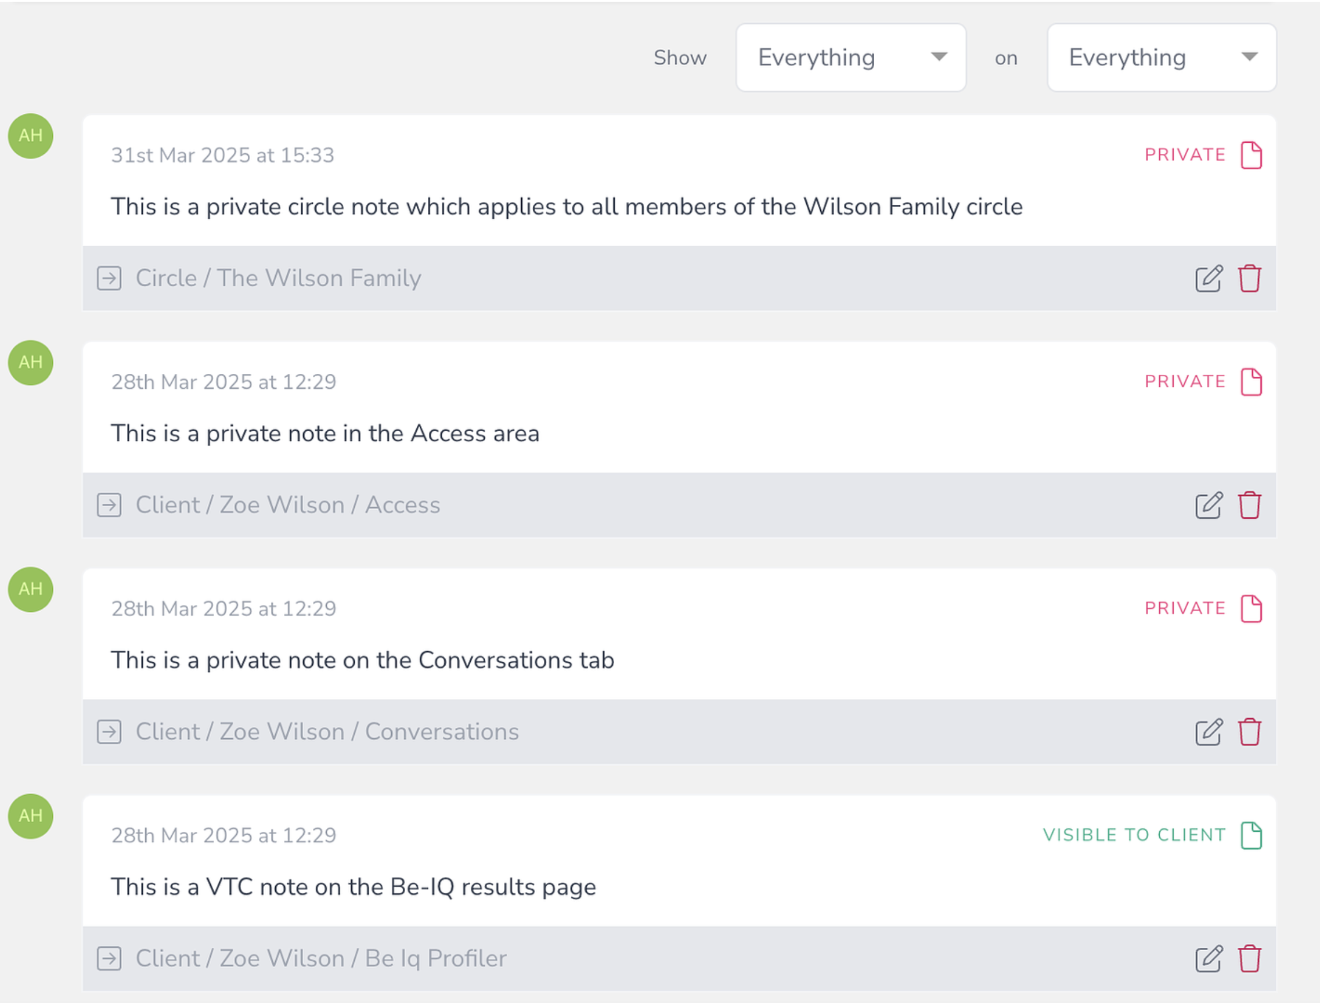This screenshot has height=1003, width=1320.
Task: Go to Circle / The Wilson Family
Action: coord(278,278)
